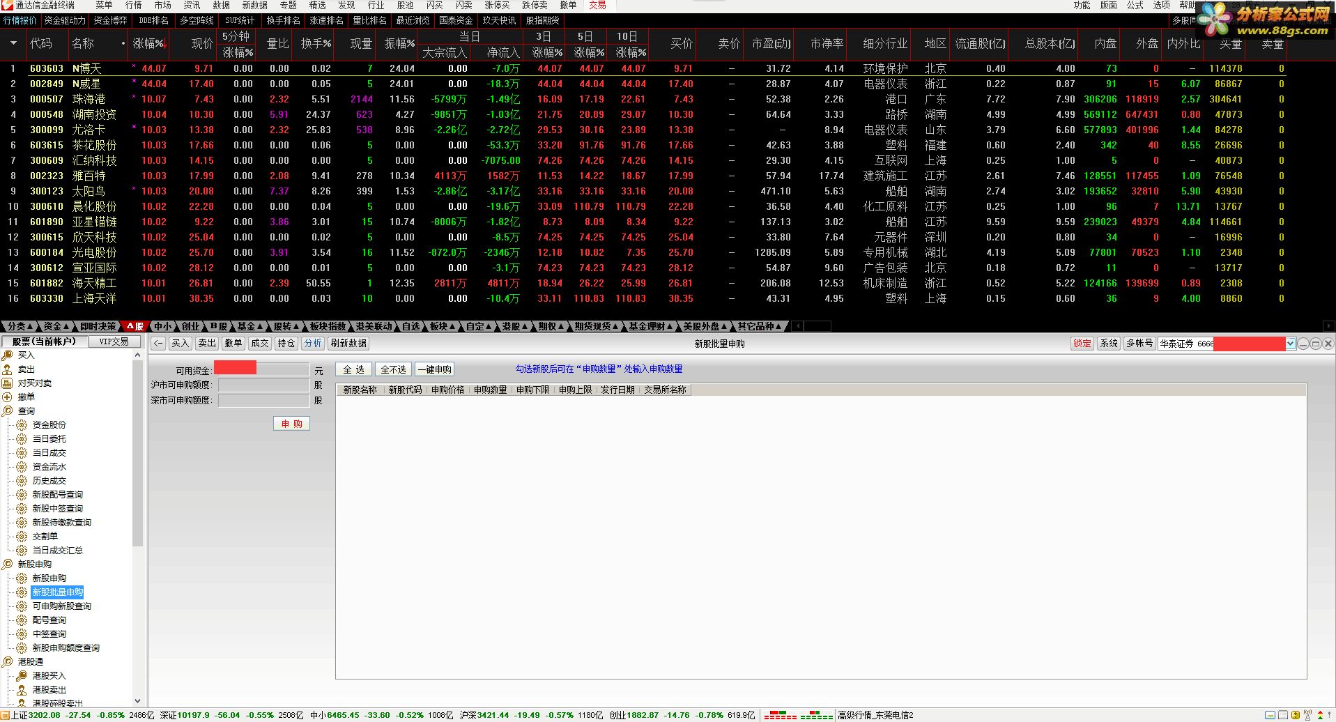Click the gear icon beside 历史成交
This screenshot has height=722, width=1336.
tap(22, 481)
